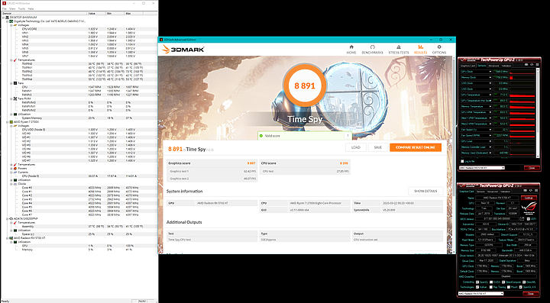Open File menu in HWMonitor
The height and width of the screenshot is (303, 550).
[5, 8]
